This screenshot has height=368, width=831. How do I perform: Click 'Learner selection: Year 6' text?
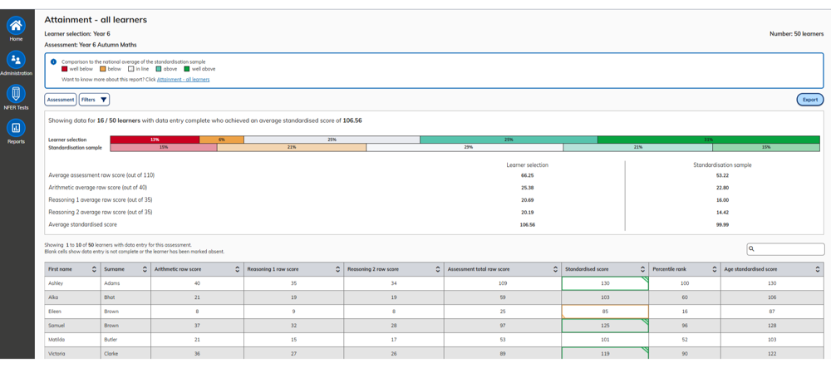tap(77, 33)
